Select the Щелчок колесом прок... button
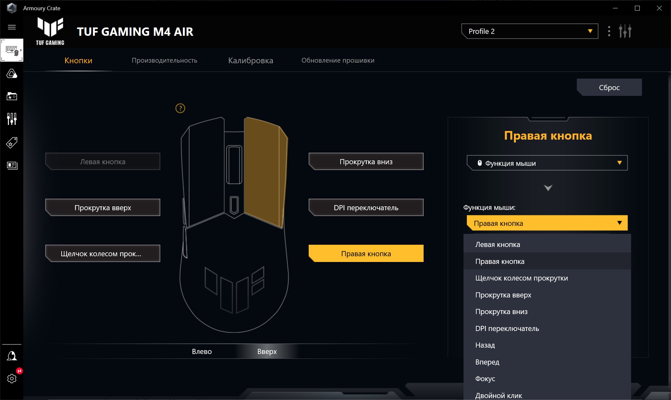This screenshot has width=671, height=400. (x=103, y=253)
